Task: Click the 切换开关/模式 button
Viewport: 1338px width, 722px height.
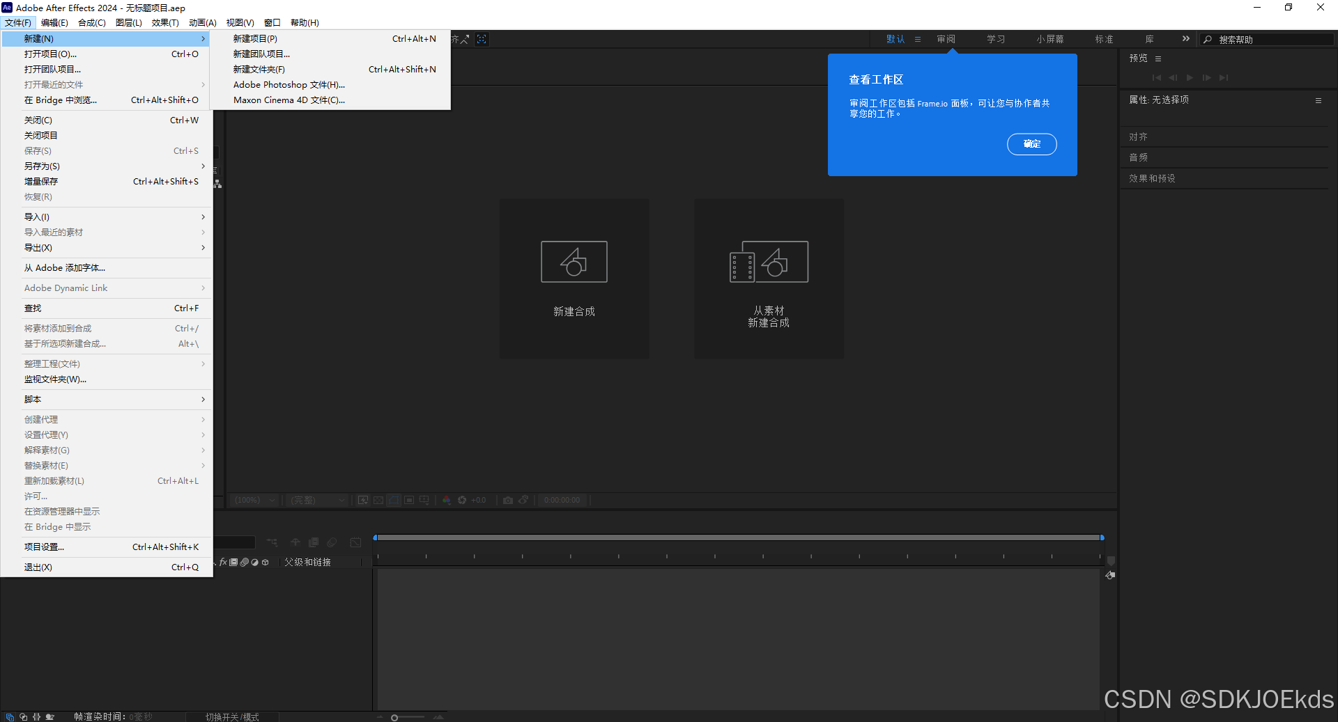Action: point(232,717)
